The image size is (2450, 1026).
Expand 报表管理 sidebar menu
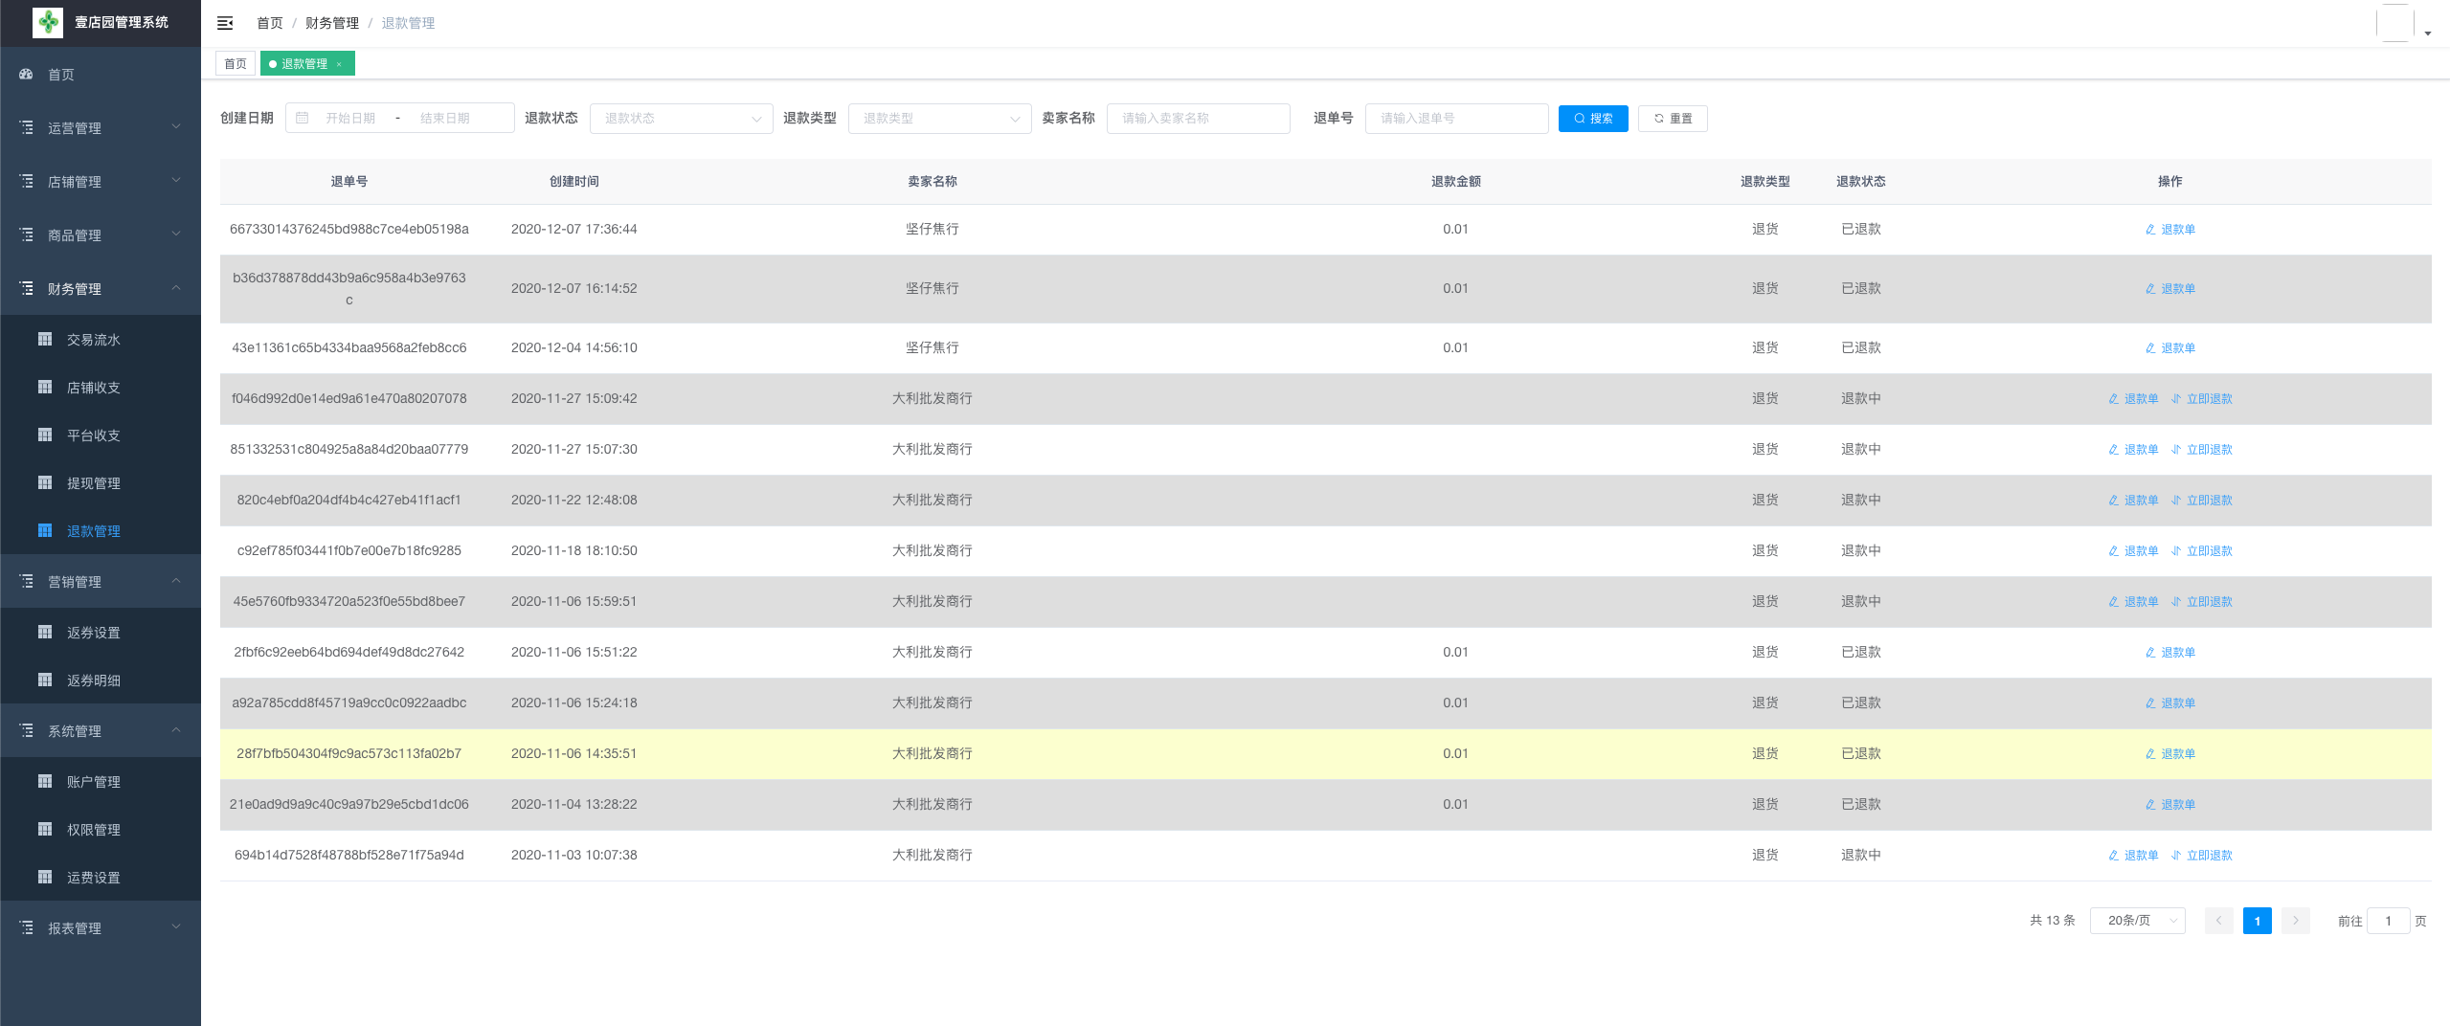(x=101, y=928)
